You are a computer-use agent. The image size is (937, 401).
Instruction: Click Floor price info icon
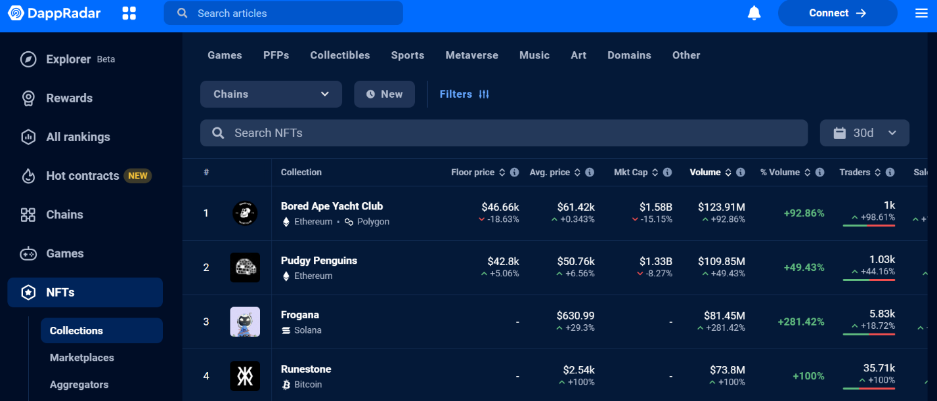(x=515, y=173)
